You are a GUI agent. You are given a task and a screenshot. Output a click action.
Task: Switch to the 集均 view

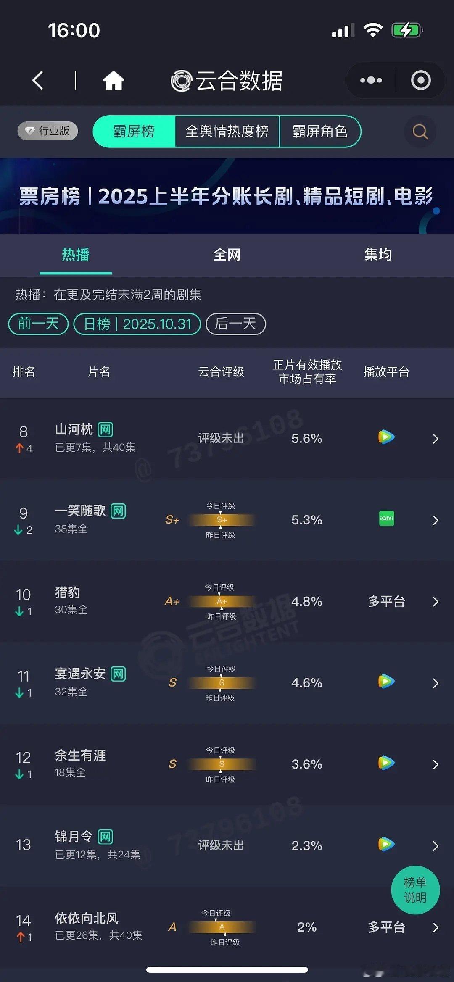point(378,255)
